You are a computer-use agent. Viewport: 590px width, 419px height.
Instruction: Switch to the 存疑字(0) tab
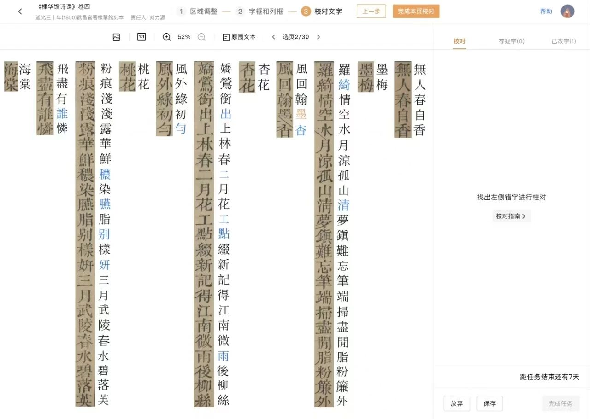pyautogui.click(x=511, y=41)
